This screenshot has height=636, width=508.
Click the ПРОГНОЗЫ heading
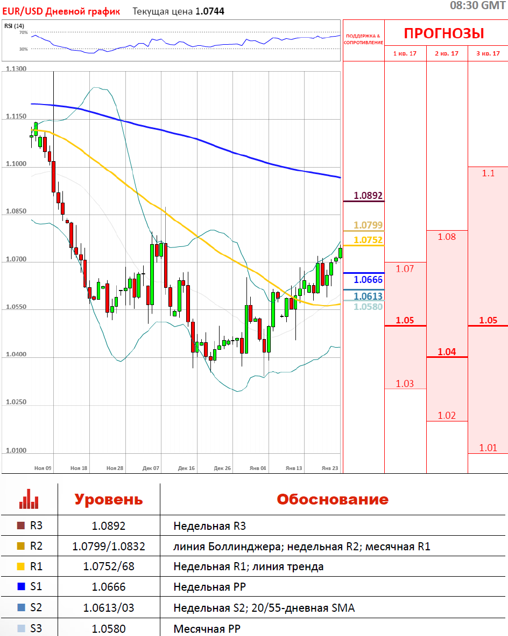coord(444,33)
